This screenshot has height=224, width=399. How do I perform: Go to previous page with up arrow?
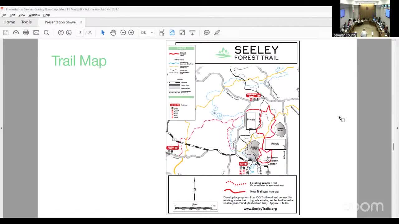[x=61, y=33]
